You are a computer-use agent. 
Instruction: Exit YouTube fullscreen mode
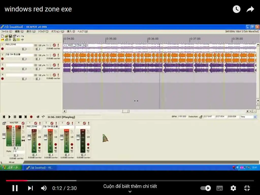click(x=247, y=188)
